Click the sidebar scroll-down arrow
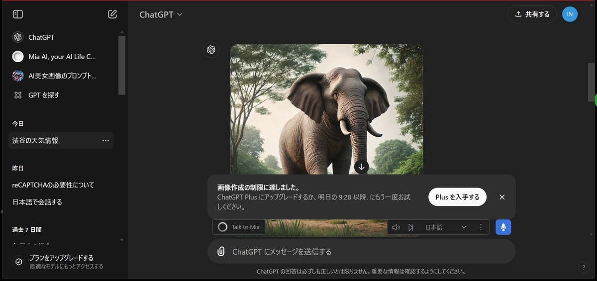 coord(122,240)
